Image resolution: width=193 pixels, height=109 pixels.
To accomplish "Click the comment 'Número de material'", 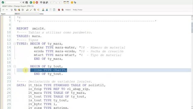I will pos(108,48).
